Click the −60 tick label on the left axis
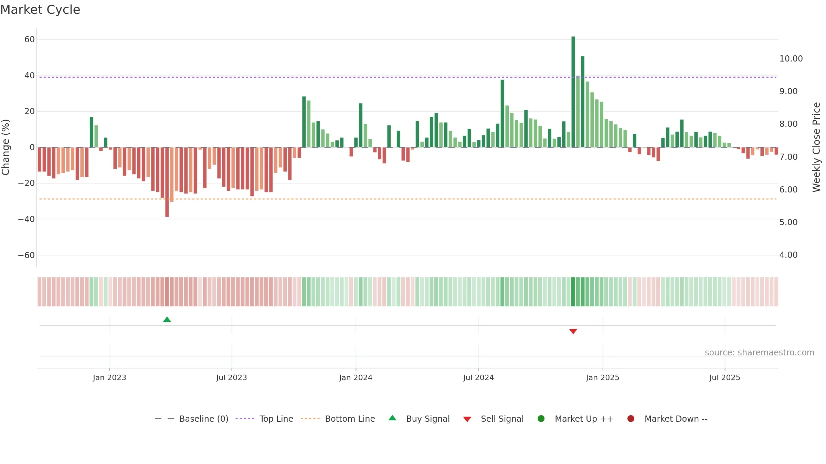Image resolution: width=826 pixels, height=464 pixels. point(27,255)
